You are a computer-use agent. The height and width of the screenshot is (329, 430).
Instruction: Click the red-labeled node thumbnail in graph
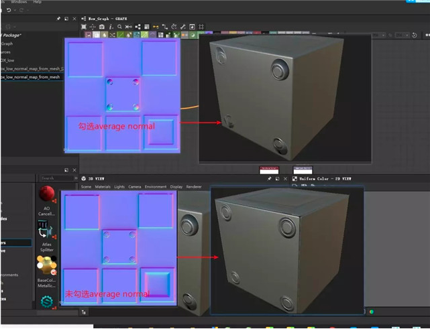pyautogui.click(x=269, y=170)
